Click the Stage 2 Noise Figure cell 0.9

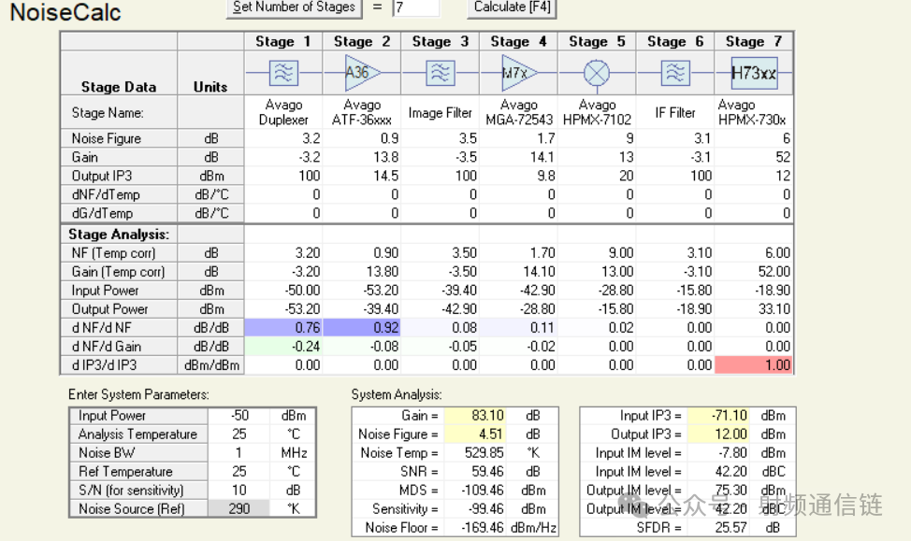pos(362,138)
